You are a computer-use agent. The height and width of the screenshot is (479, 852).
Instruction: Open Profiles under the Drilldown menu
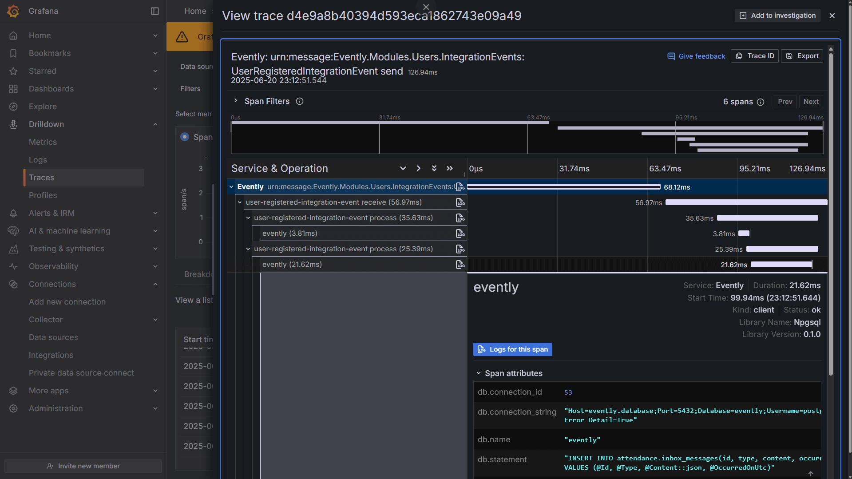[43, 195]
